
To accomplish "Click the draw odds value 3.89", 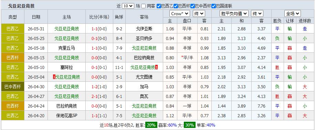I will pos(241,106).
